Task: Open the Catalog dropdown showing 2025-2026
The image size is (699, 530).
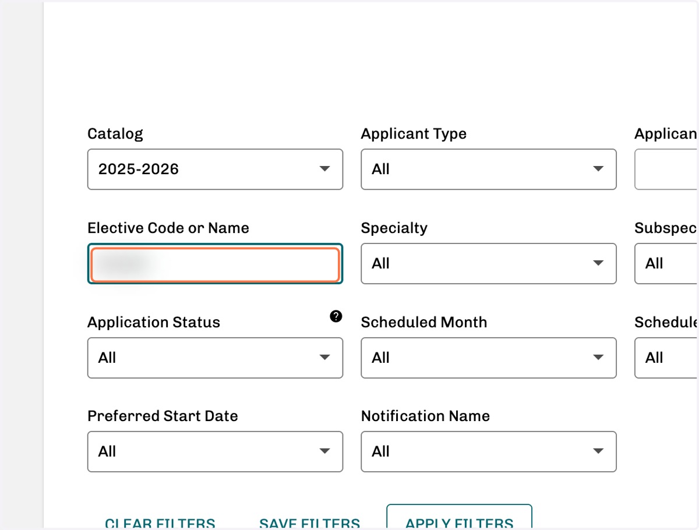Action: 215,169
